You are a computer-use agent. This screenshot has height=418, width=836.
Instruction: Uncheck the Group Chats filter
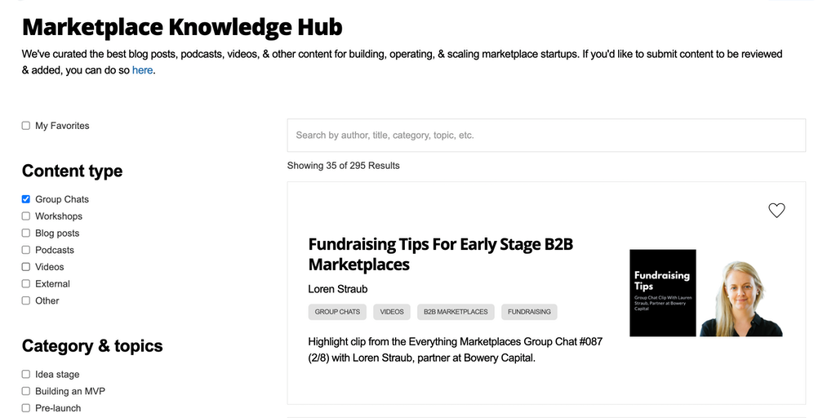26,199
